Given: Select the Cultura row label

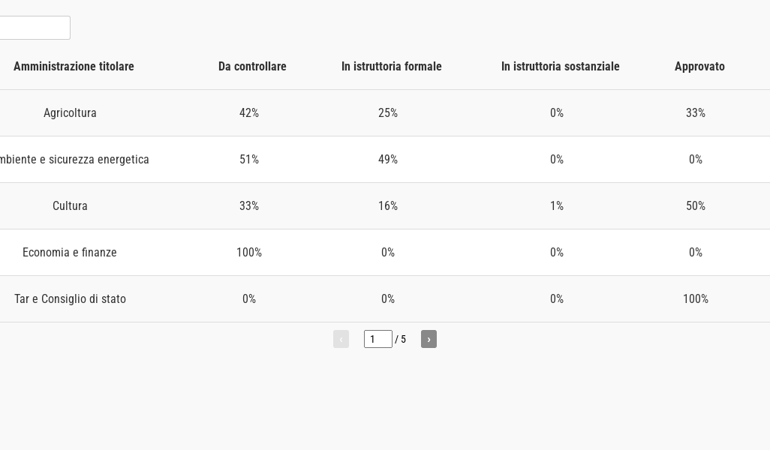Looking at the screenshot, I should coord(70,206).
